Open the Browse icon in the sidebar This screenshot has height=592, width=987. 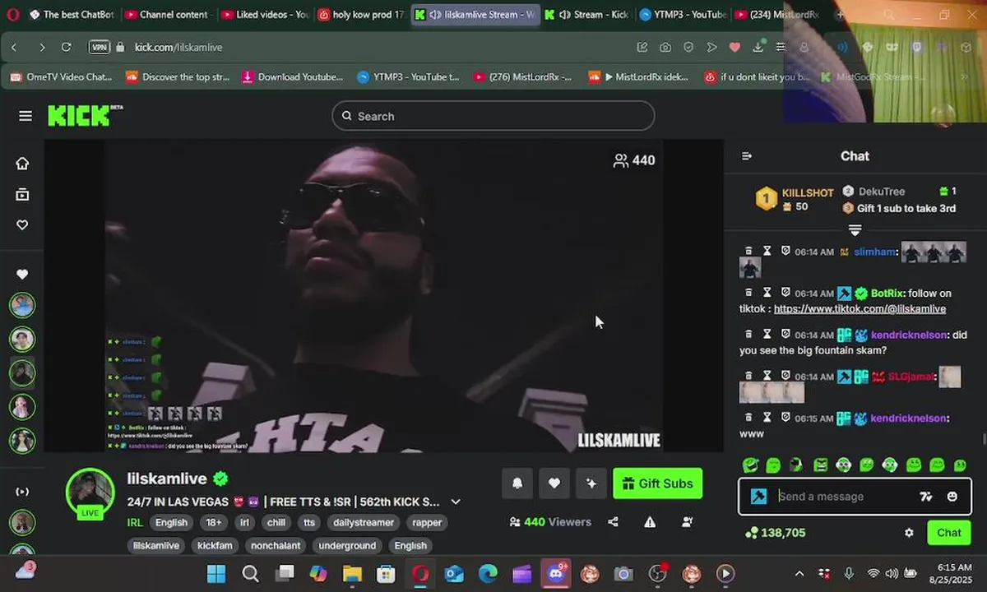[22, 194]
